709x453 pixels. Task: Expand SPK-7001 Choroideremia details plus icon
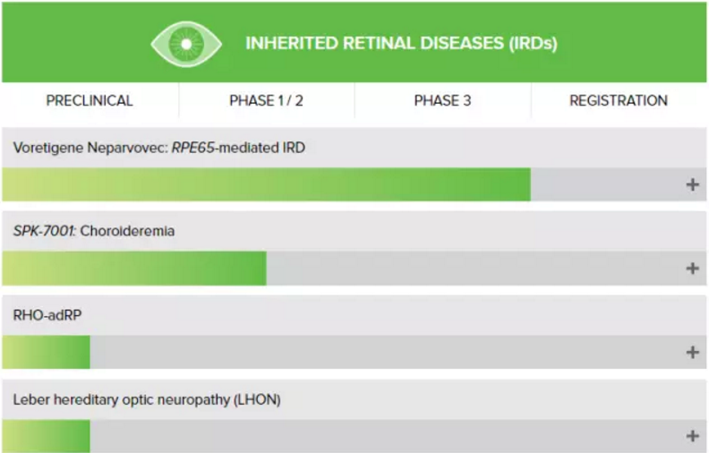(x=692, y=268)
